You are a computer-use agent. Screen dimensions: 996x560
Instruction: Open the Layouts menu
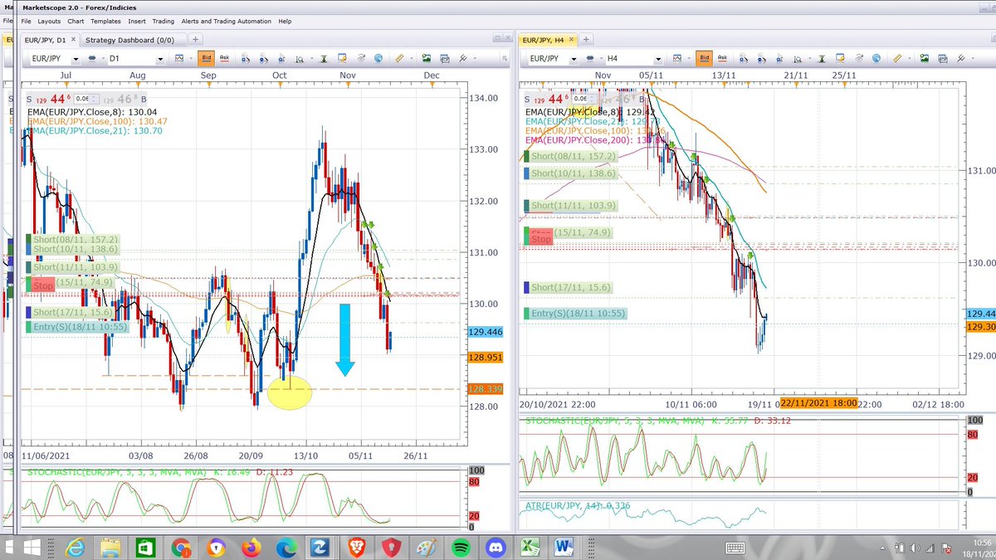click(49, 21)
